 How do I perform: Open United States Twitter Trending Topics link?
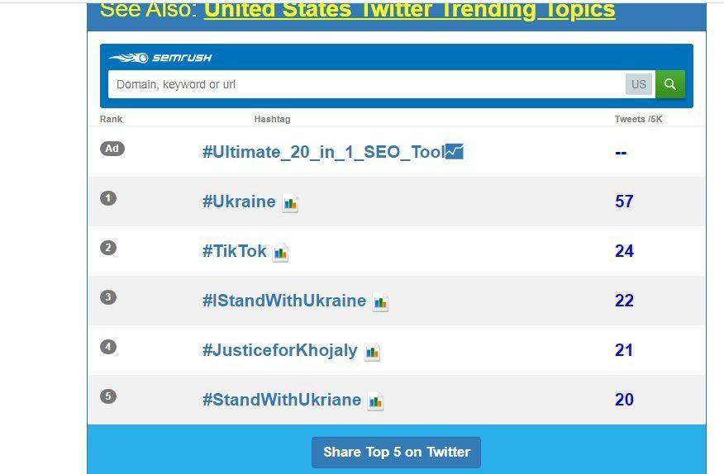tap(410, 10)
